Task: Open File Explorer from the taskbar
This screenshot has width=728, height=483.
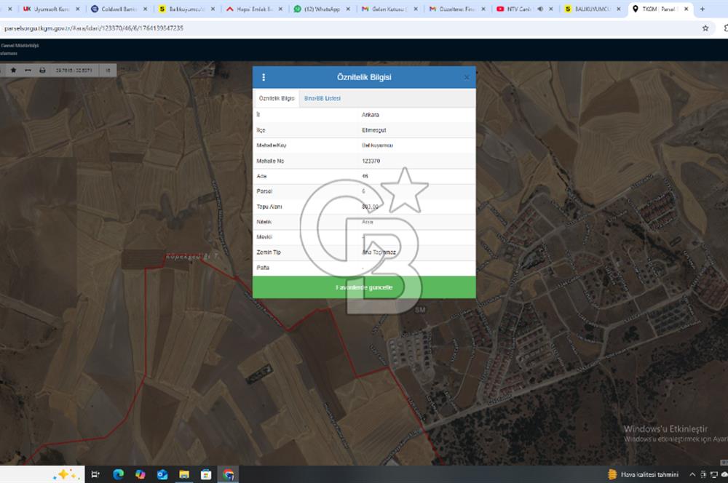Action: coord(184,474)
